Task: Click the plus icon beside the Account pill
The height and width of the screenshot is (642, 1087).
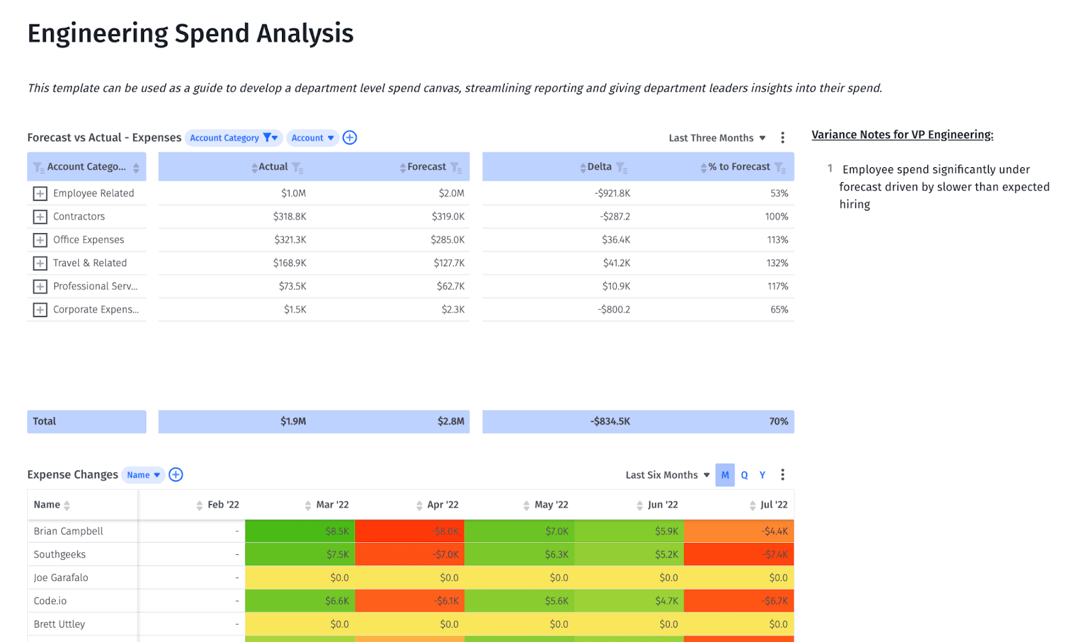Action: tap(349, 137)
